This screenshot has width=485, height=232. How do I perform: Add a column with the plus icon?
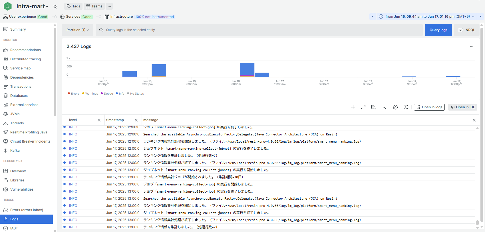[353, 107]
